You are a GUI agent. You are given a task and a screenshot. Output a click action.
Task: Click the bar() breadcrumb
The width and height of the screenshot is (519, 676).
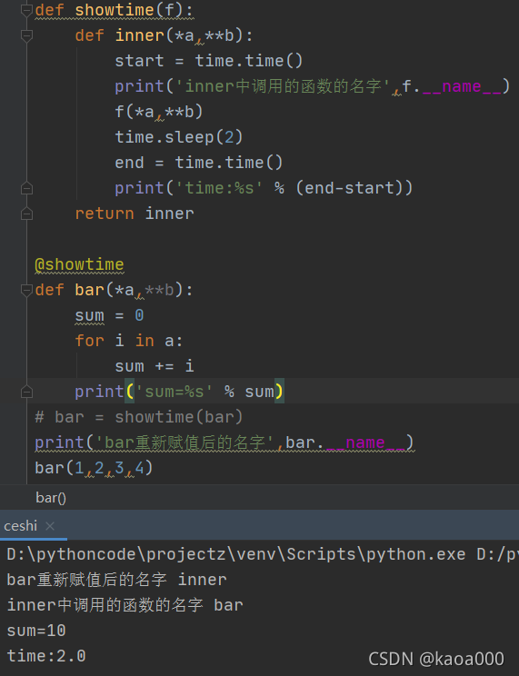(x=51, y=498)
